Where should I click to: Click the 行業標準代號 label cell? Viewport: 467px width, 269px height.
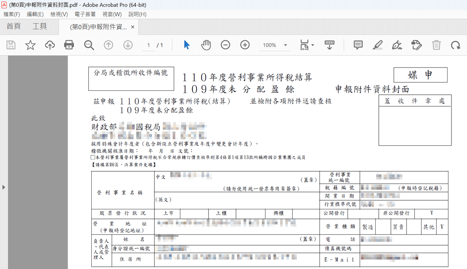coord(340,204)
